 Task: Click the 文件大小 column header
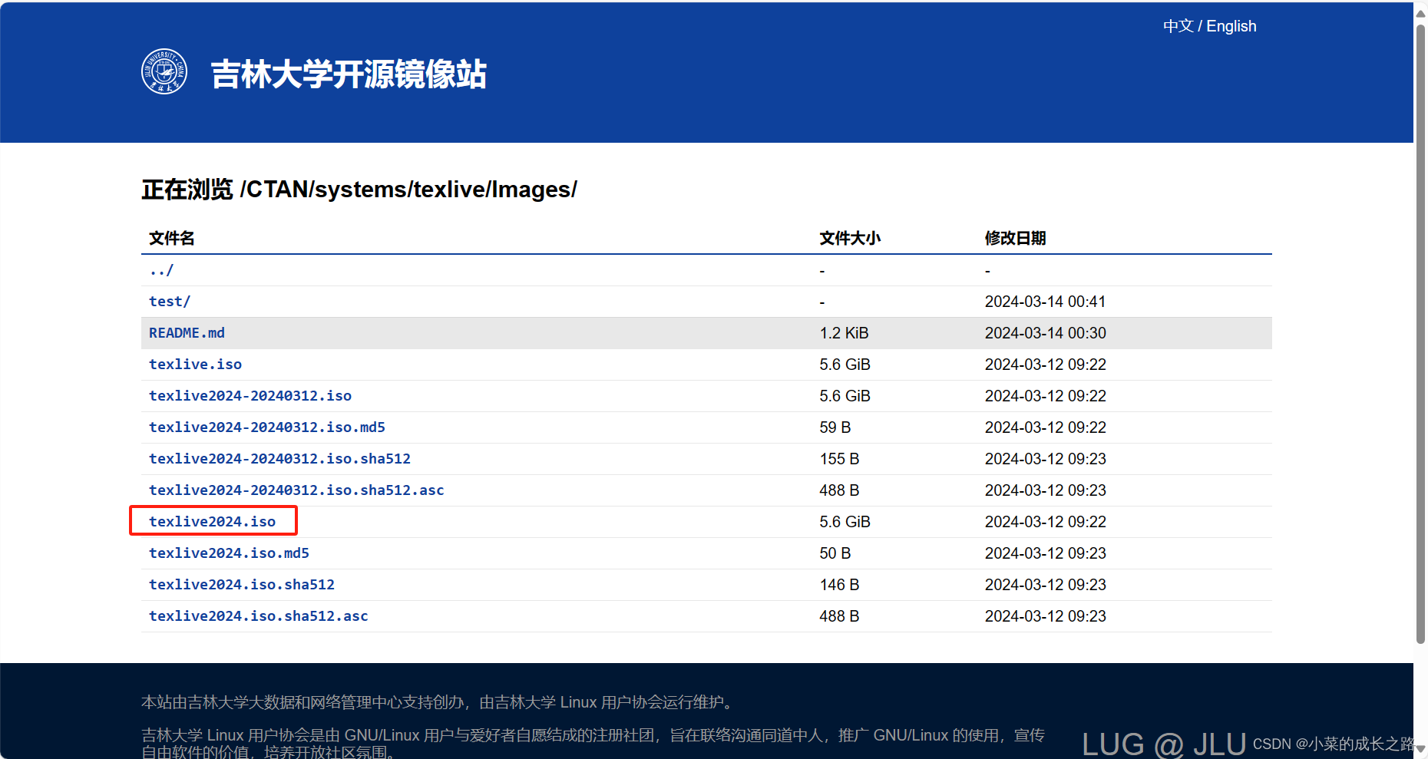(x=850, y=238)
